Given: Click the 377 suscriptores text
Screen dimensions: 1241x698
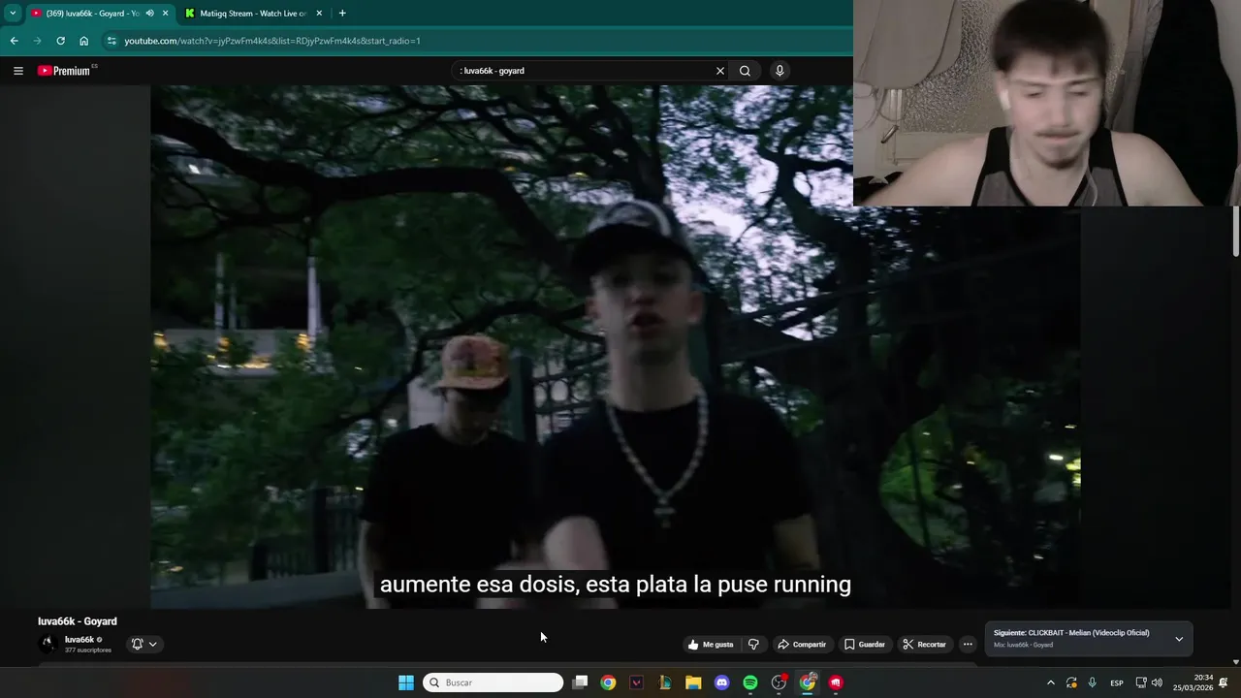Looking at the screenshot, I should (x=88, y=650).
